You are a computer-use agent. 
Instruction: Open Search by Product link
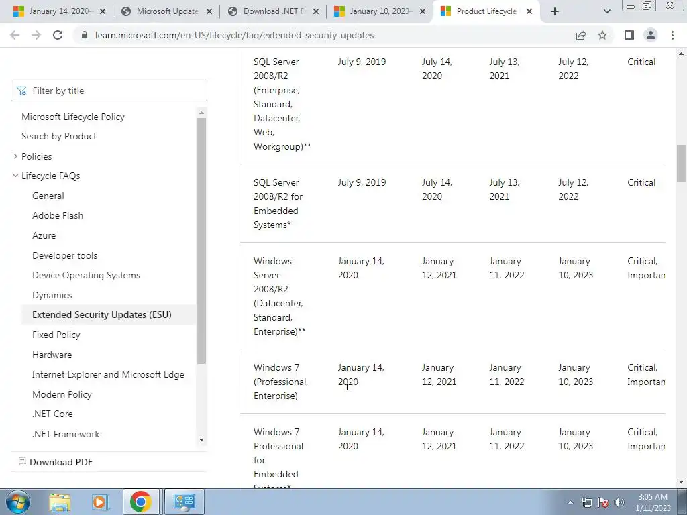(59, 136)
